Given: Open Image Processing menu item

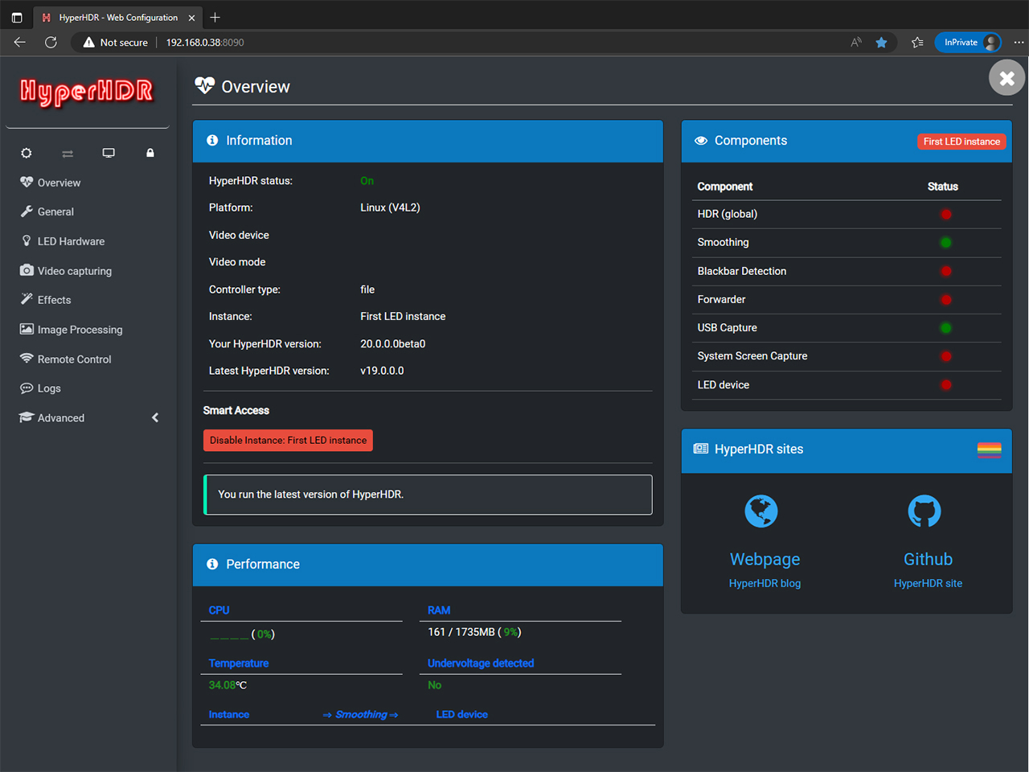Looking at the screenshot, I should 80,330.
